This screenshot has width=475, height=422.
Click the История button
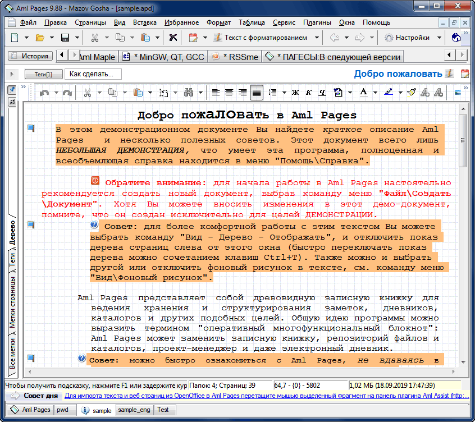(x=30, y=56)
